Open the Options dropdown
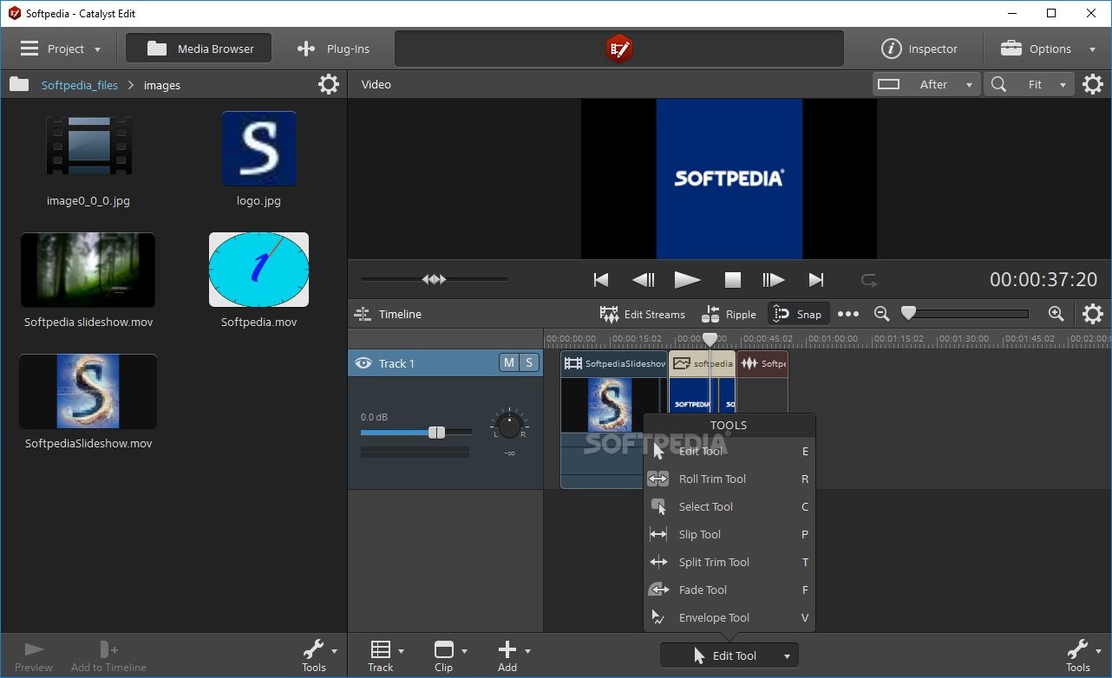The width and height of the screenshot is (1112, 678). pyautogui.click(x=1048, y=49)
